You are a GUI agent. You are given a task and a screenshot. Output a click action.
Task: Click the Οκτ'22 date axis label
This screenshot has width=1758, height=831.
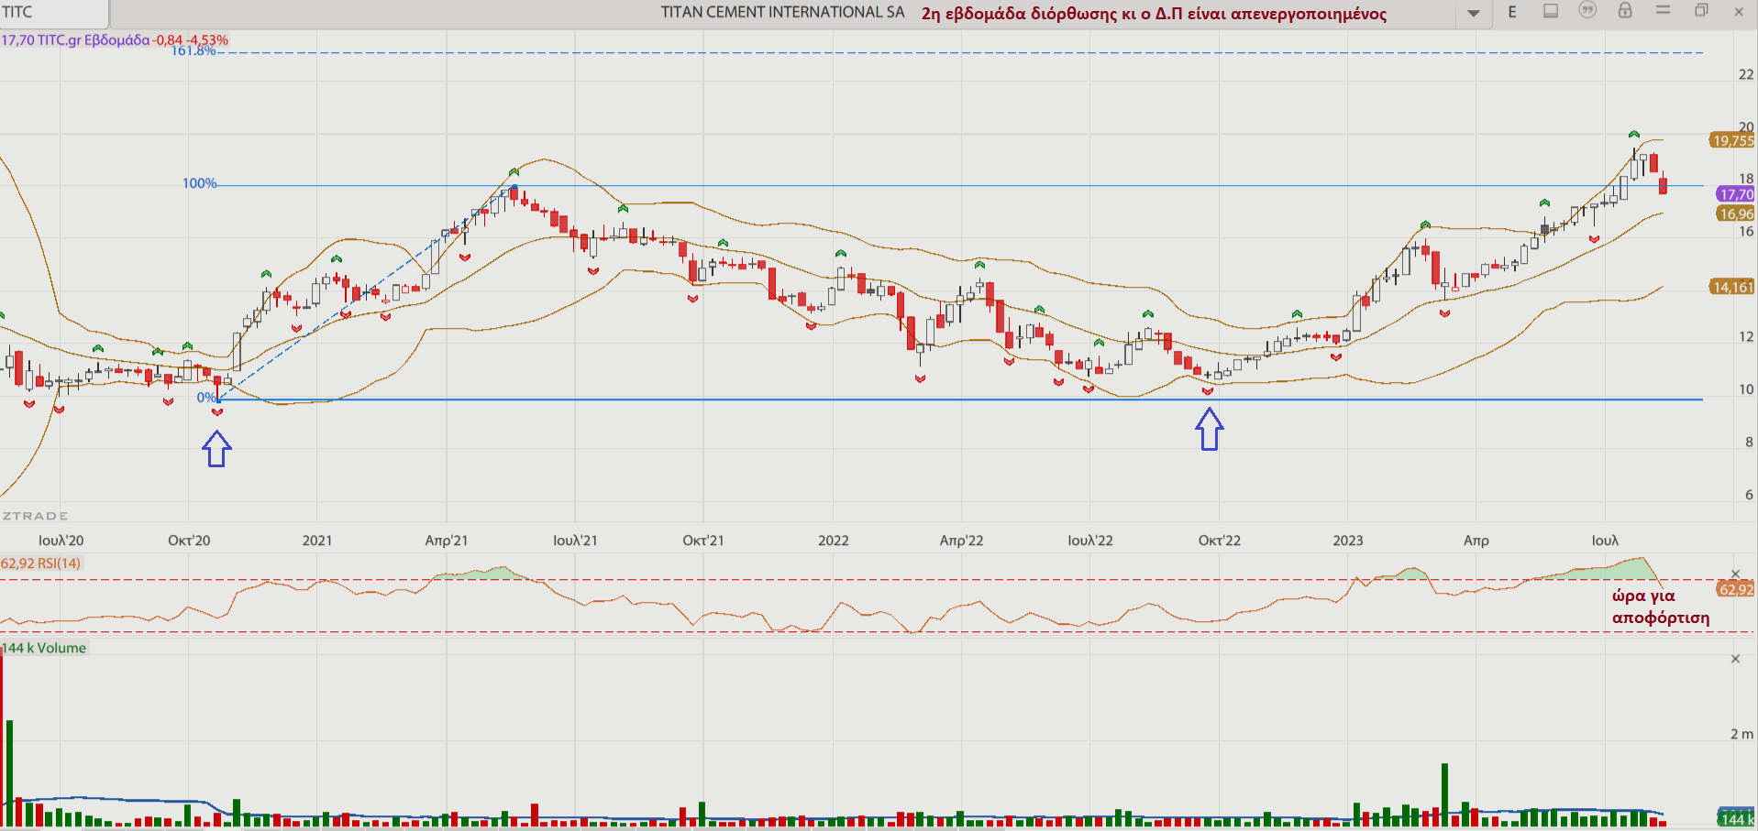pyautogui.click(x=1220, y=541)
